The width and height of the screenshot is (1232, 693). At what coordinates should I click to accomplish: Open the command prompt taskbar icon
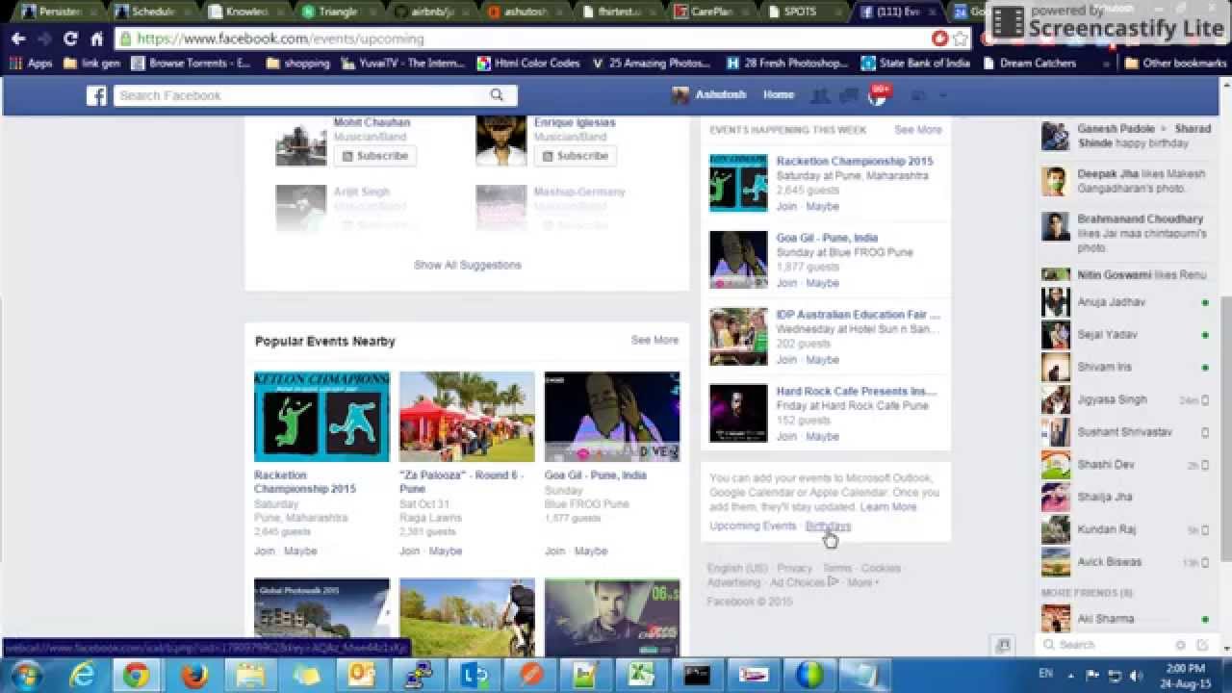[697, 676]
